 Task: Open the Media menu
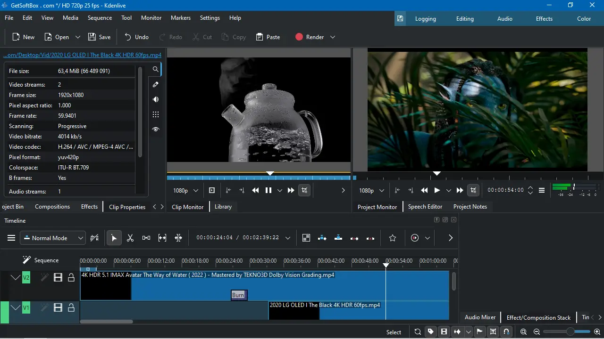70,18
